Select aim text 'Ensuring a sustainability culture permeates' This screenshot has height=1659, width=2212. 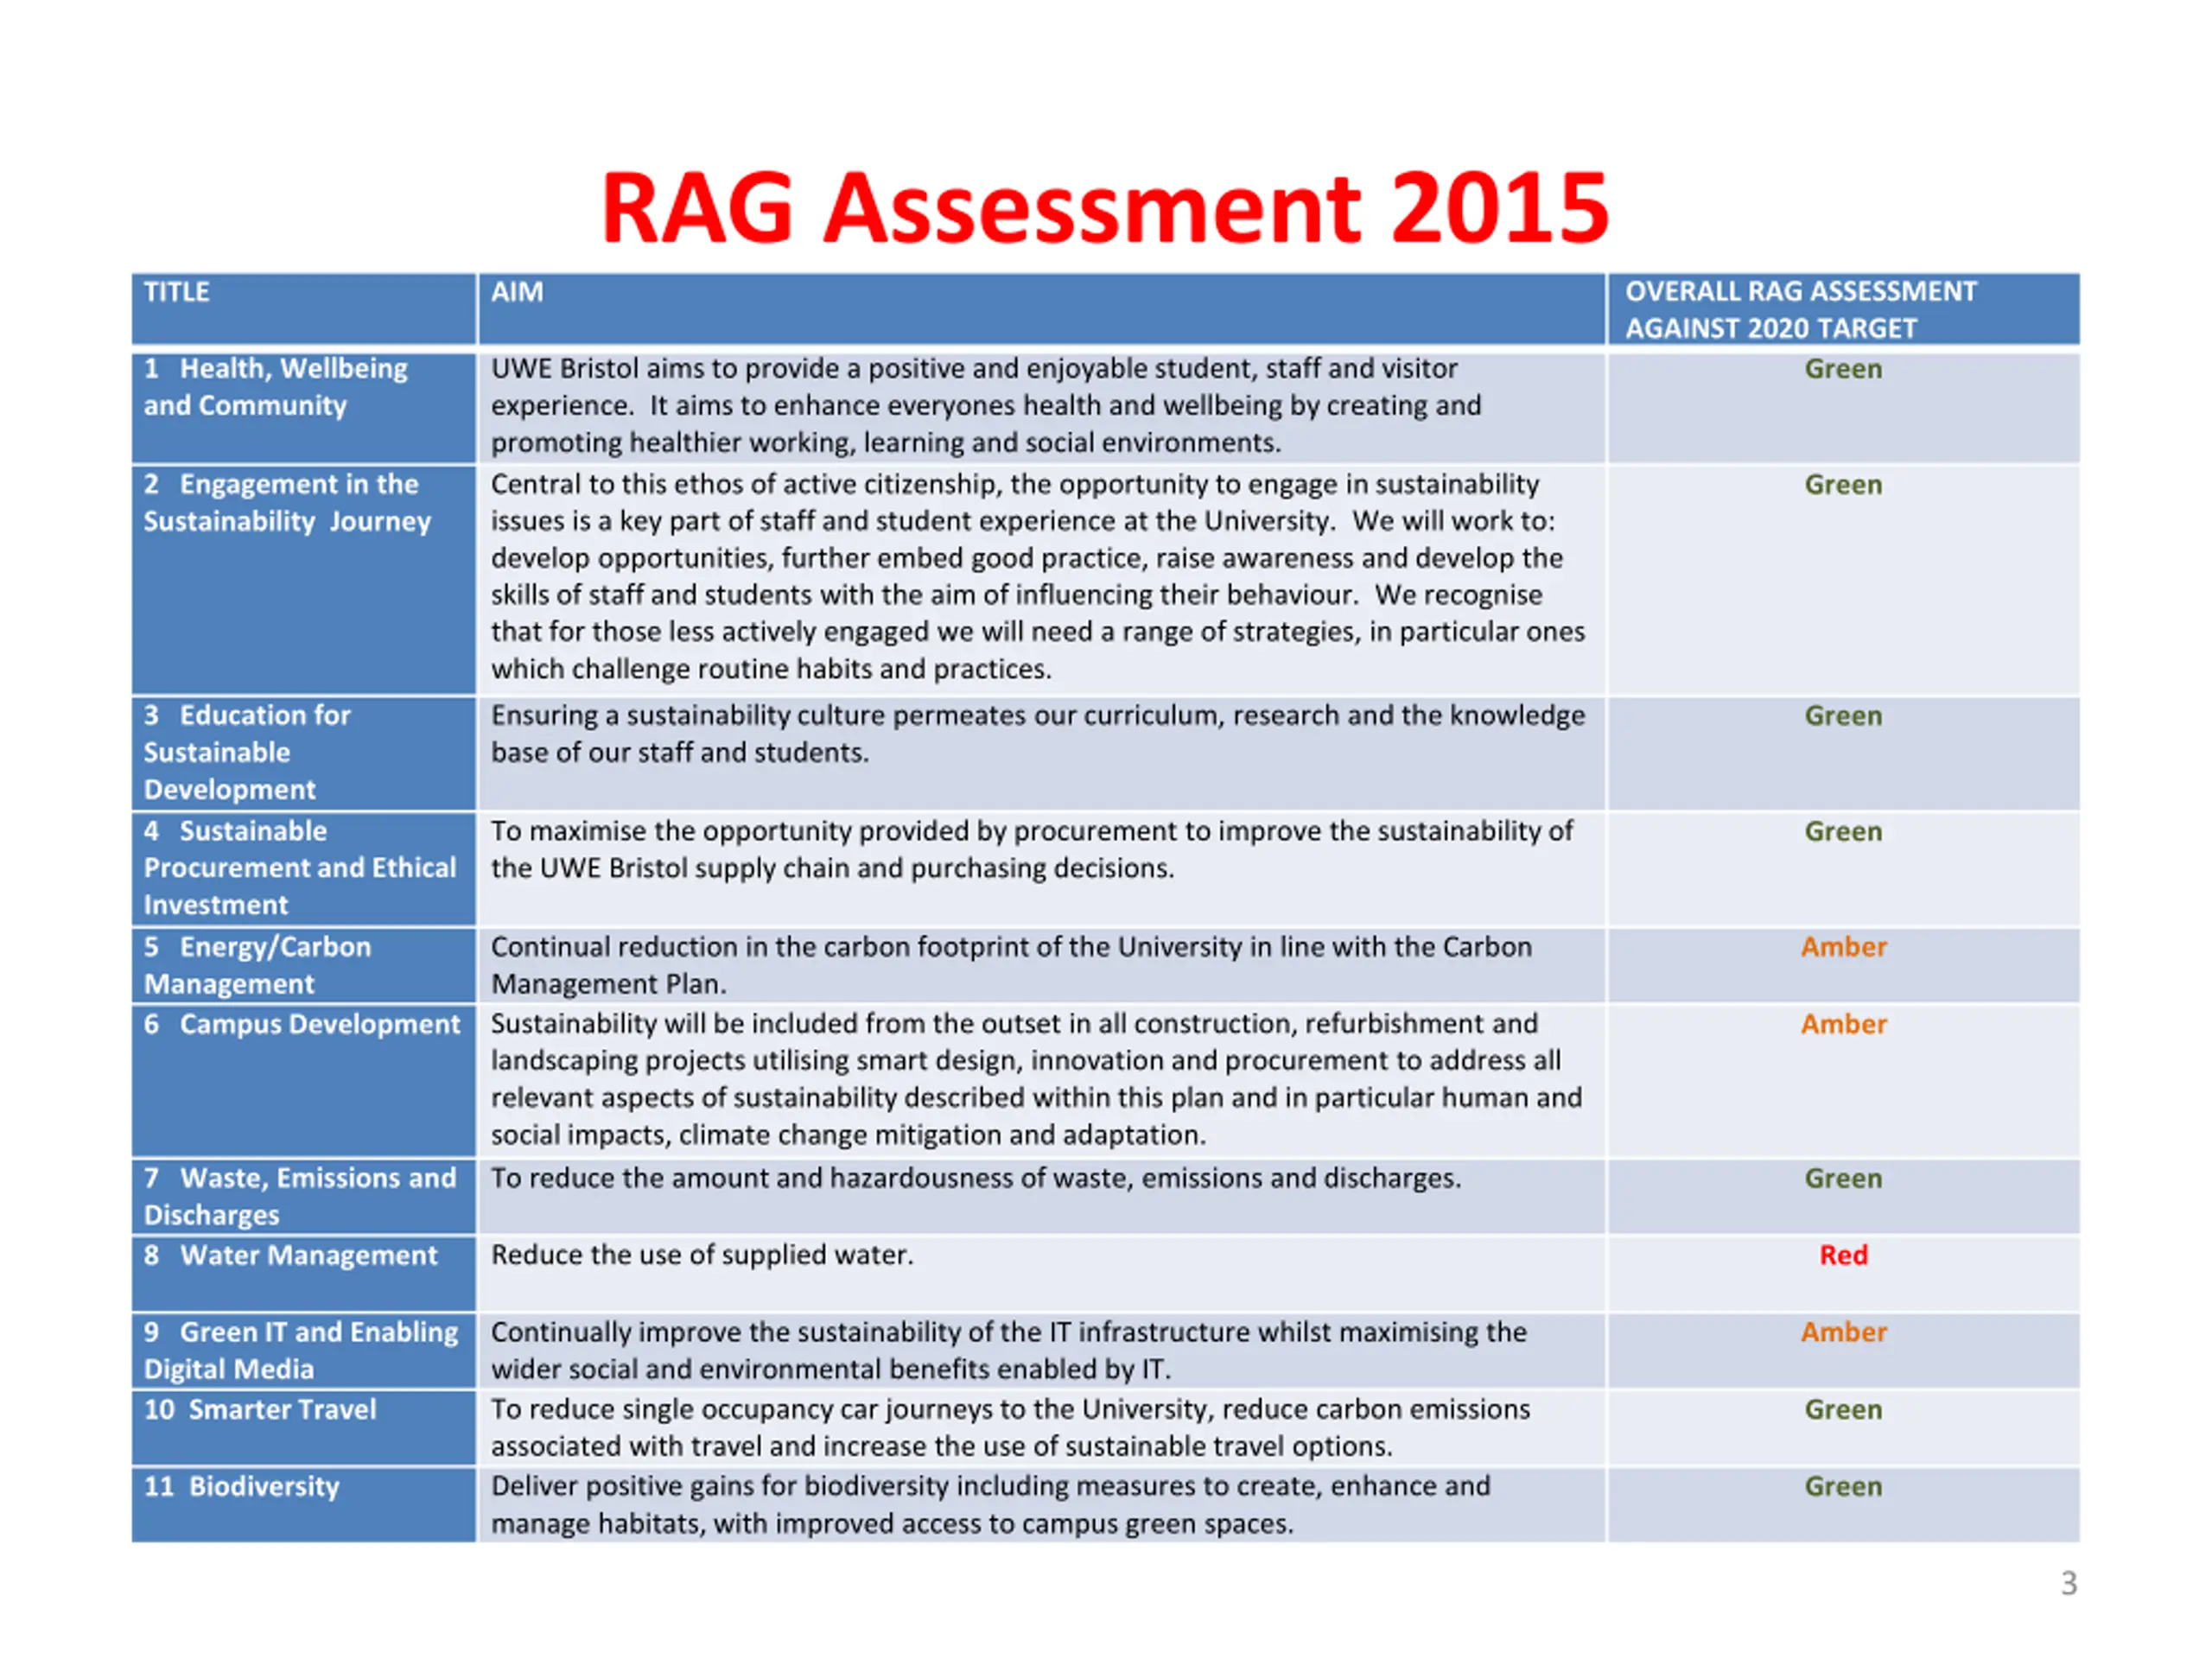click(1038, 734)
